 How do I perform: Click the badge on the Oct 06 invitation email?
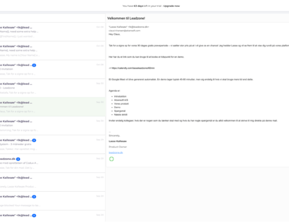[34, 65]
